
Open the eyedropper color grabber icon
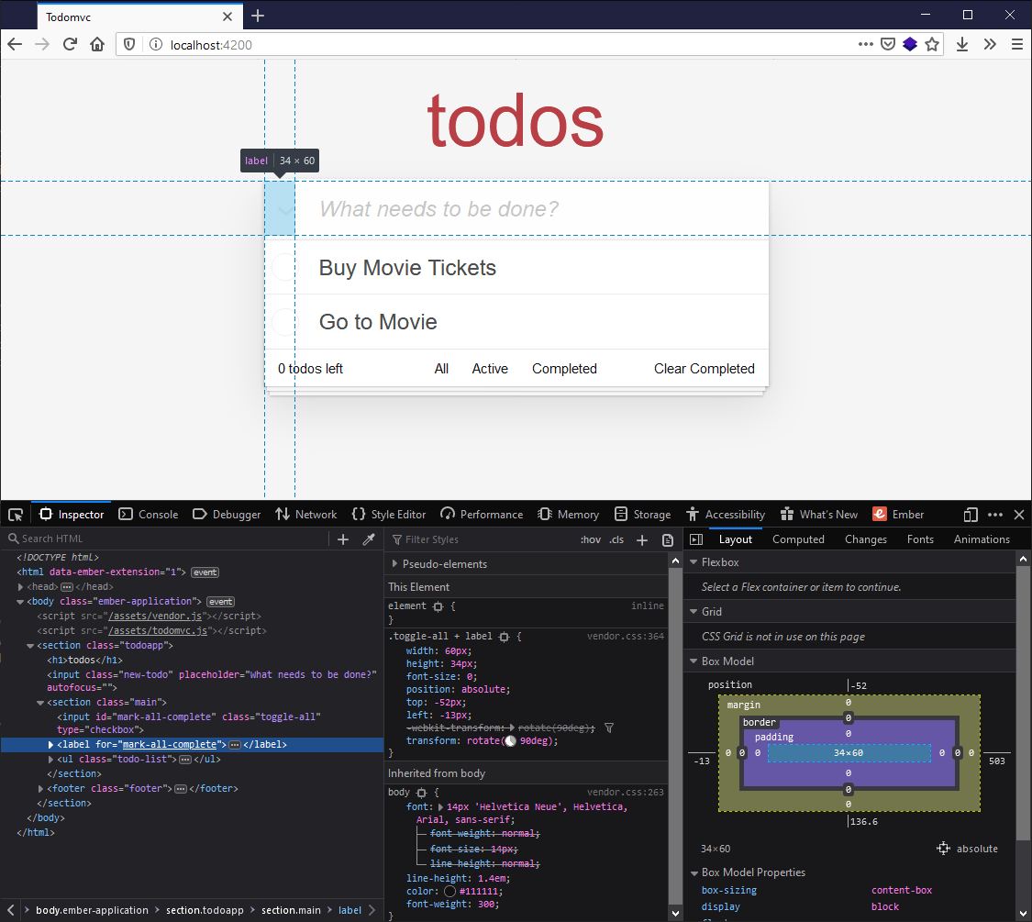pos(369,539)
